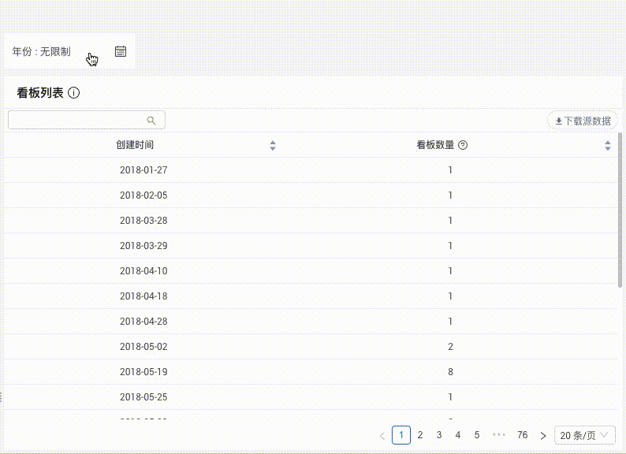Open the year calendar picker icon
Viewport: 626px width, 454px height.
pyautogui.click(x=121, y=51)
